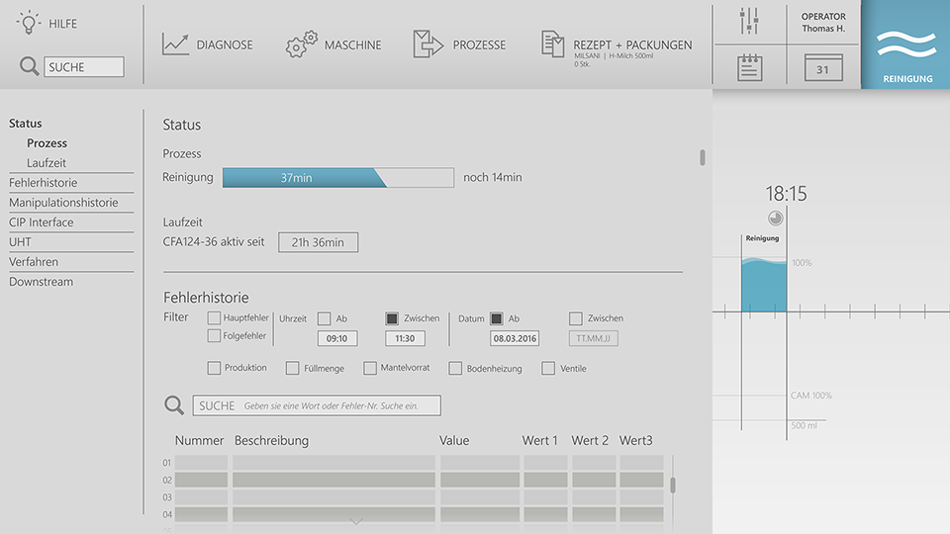Click the 21h 36min runtime button

318,242
